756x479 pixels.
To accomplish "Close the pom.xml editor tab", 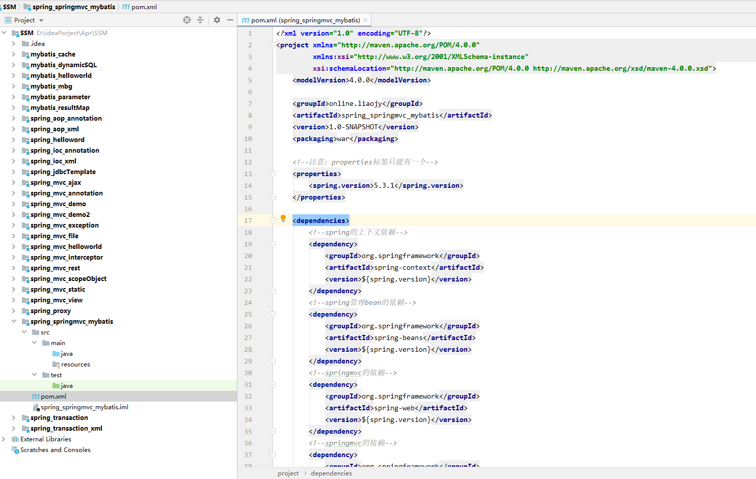I will click(365, 20).
